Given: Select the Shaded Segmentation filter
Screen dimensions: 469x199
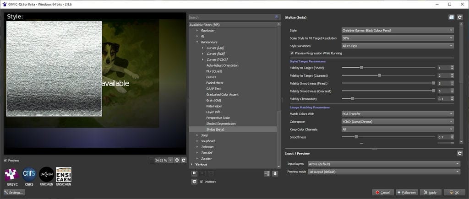Looking at the screenshot, I should pyautogui.click(x=221, y=124).
